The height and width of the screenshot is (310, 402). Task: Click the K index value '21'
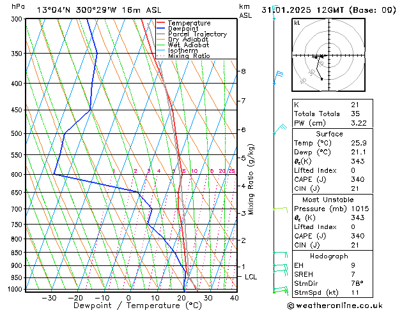pos(355,105)
